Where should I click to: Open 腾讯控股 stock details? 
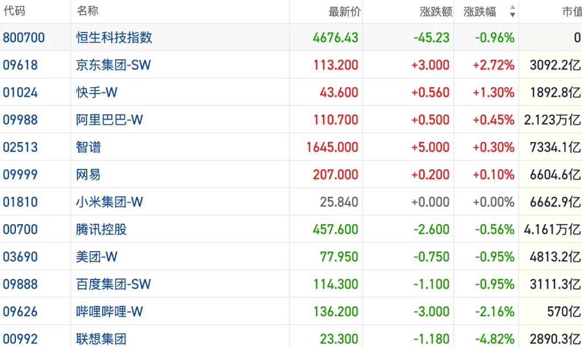[x=101, y=229]
